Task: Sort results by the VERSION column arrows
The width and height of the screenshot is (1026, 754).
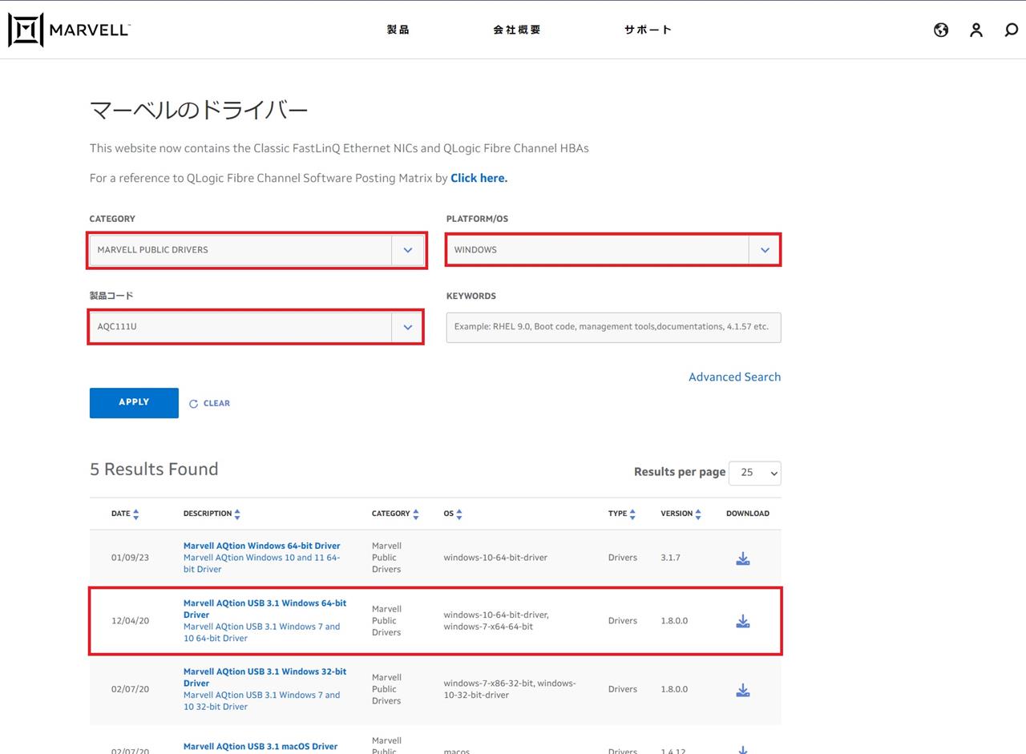Action: coord(698,514)
